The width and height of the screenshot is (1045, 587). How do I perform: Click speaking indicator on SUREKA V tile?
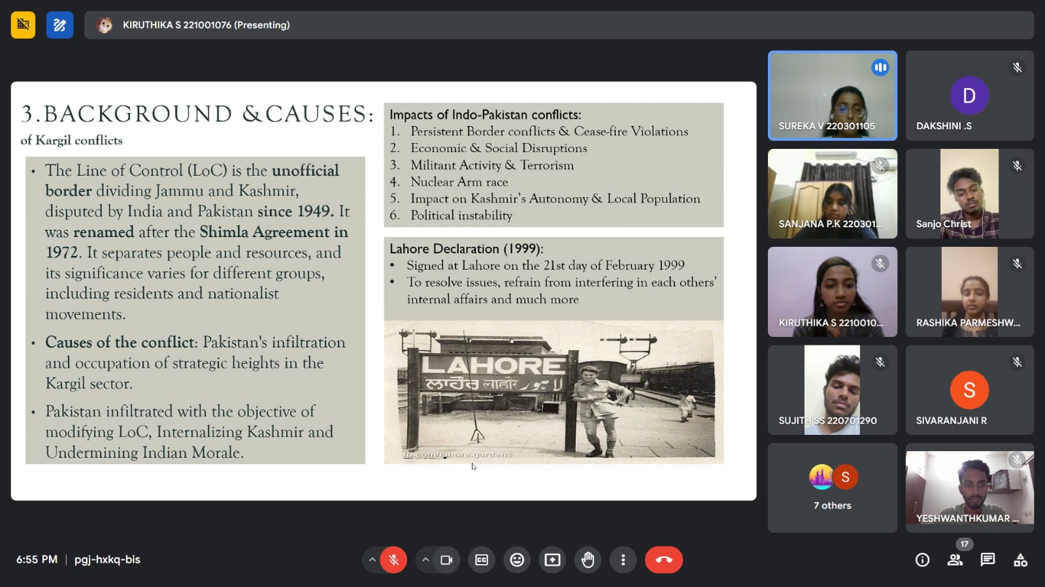(880, 67)
